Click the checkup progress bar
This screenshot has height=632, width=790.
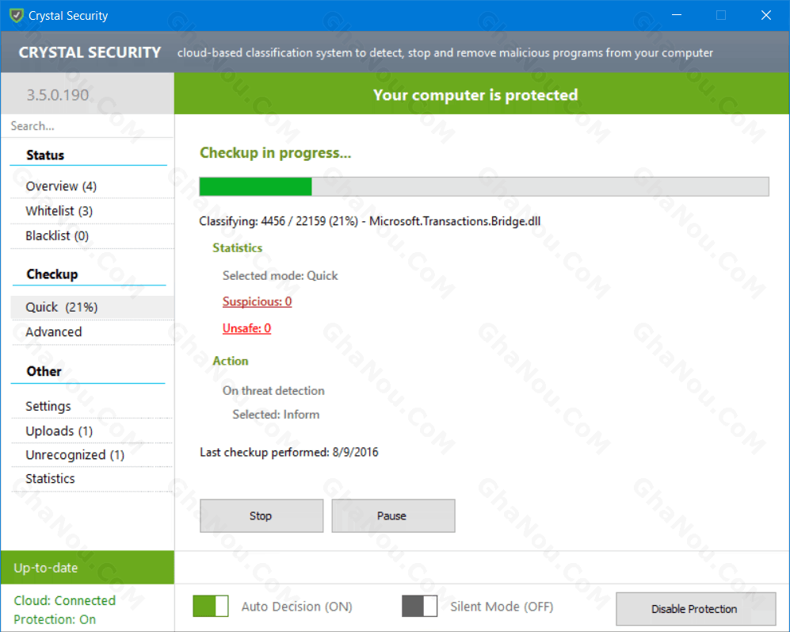(484, 186)
